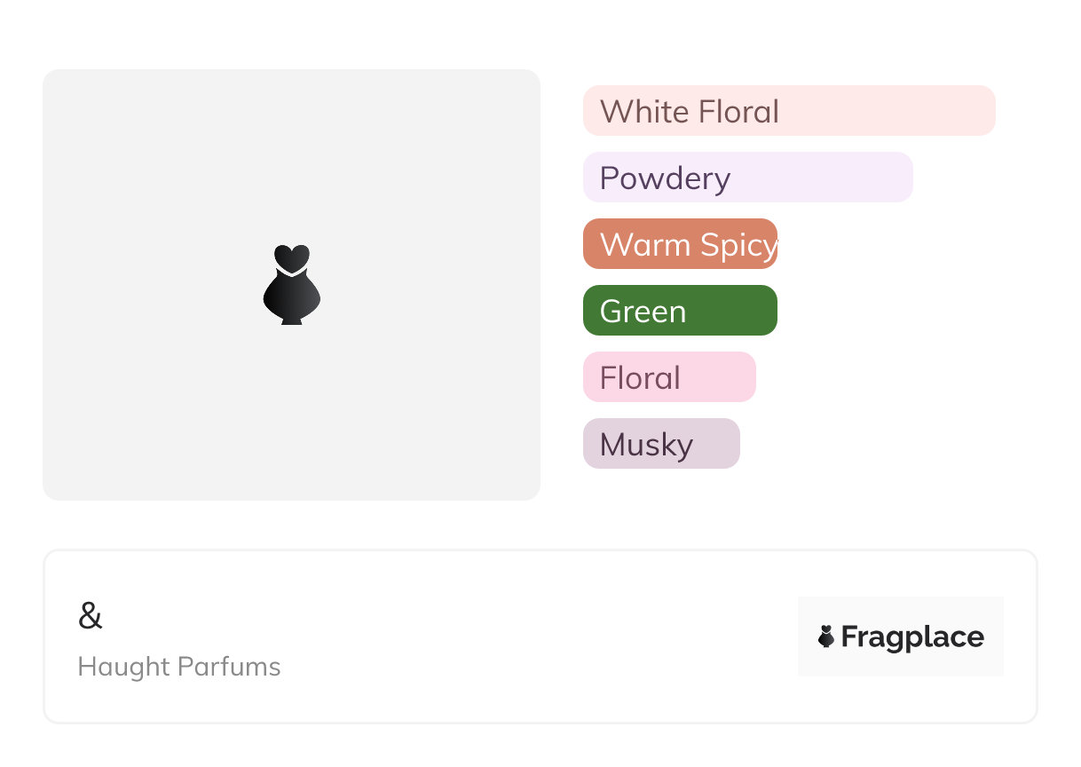The height and width of the screenshot is (767, 1081).
Task: Click the heart-shaped cap on the large bottle
Action: click(x=291, y=257)
